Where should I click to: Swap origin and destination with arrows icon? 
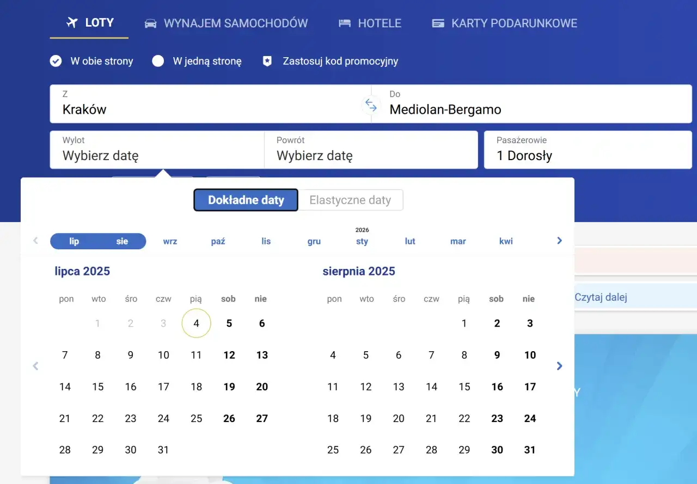click(x=371, y=105)
